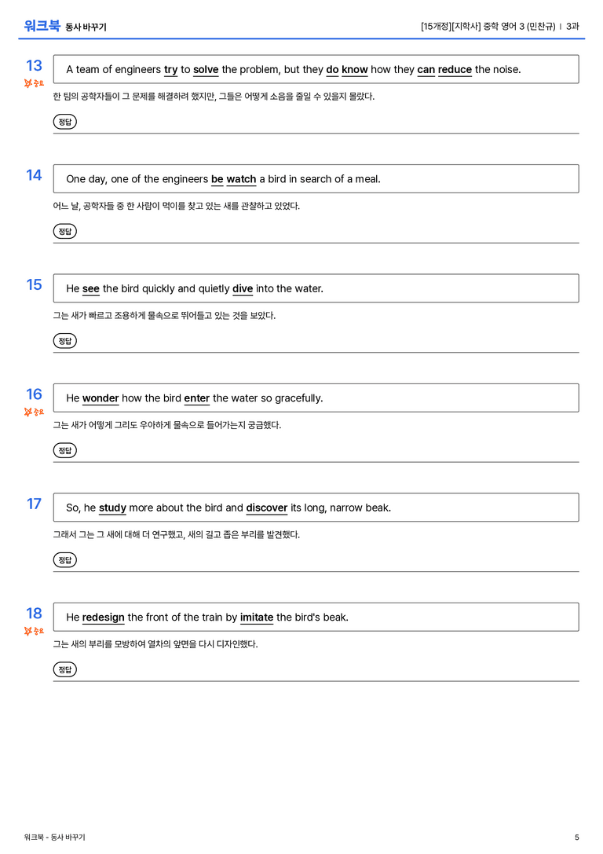603x854 pixels.
Task: Click the 워크북 title in the header
Action: point(42,26)
